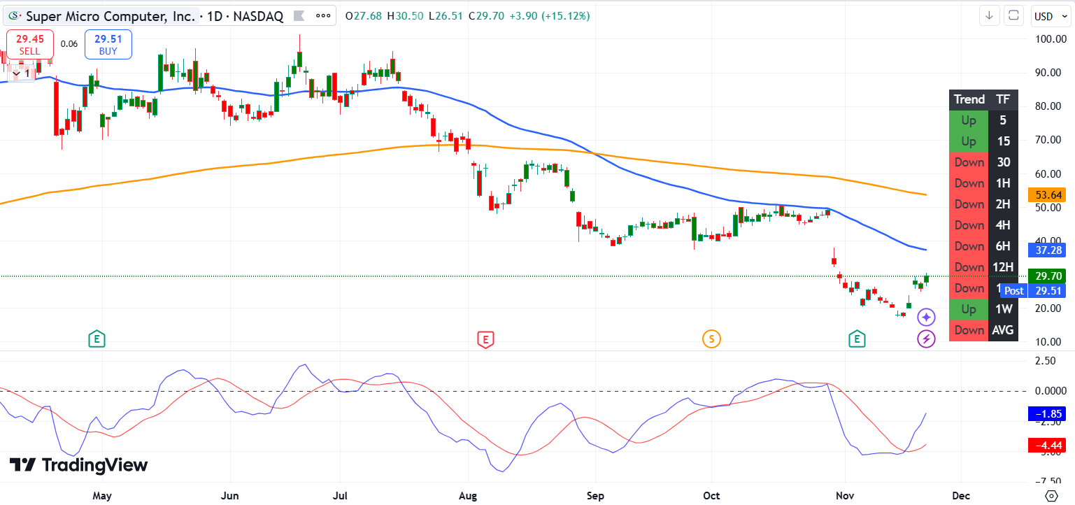Click the close value C29.70 in the legend
The width and height of the screenshot is (1075, 505).
[487, 16]
